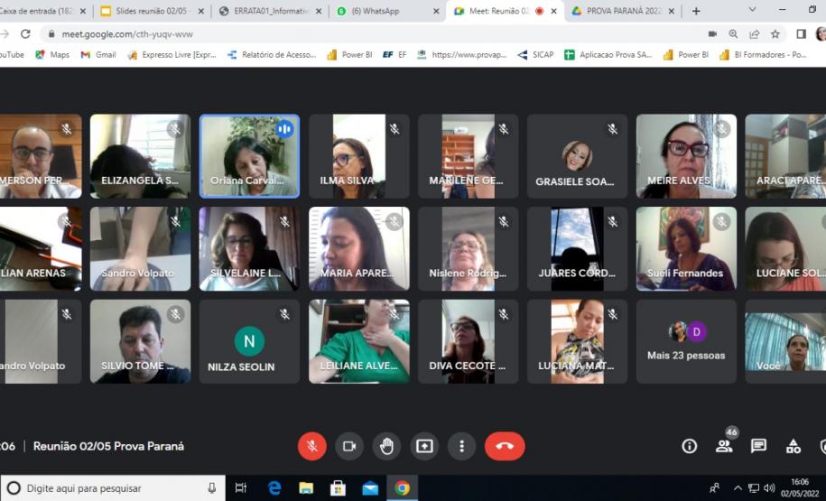826x501 pixels.
Task: Expand hidden system tray icons arrow
Action: click(737, 488)
